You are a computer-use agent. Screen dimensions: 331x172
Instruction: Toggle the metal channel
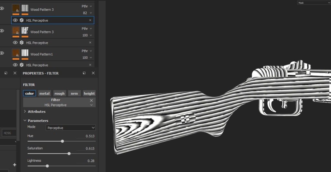pyautogui.click(x=45, y=93)
